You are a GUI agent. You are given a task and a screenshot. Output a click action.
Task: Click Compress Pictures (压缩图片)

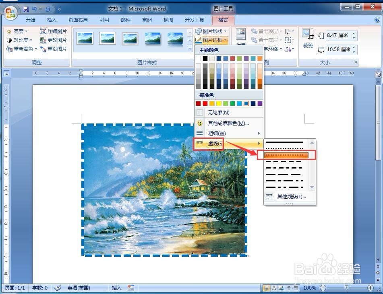coord(53,31)
